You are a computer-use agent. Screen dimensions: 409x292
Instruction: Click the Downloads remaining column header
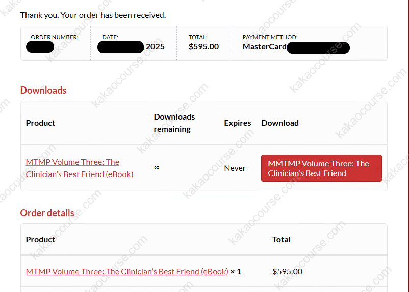pos(174,123)
